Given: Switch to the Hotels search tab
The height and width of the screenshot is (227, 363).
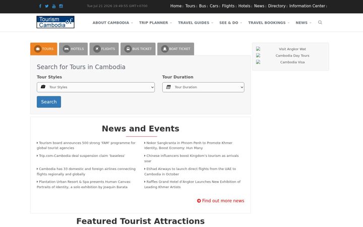Looking at the screenshot, I should [x=74, y=49].
